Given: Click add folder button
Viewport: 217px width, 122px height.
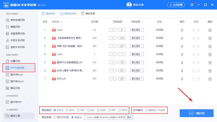Looking at the screenshot, I should click(68, 14).
